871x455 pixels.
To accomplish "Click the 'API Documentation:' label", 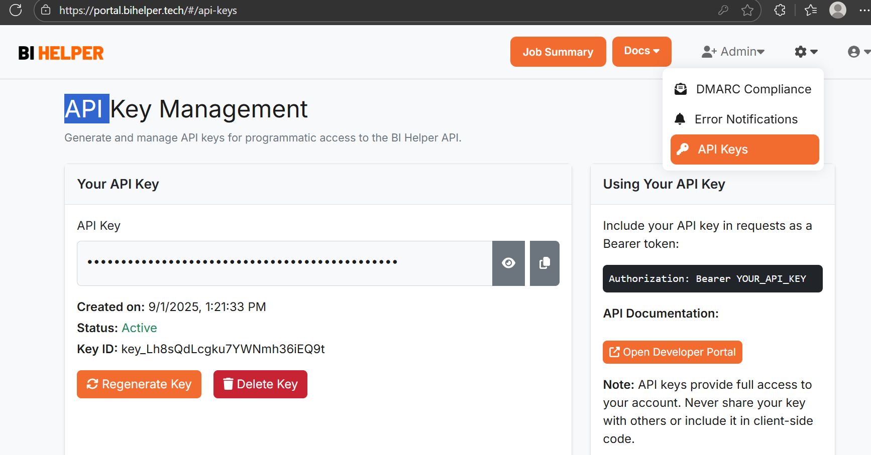I will pos(661,314).
